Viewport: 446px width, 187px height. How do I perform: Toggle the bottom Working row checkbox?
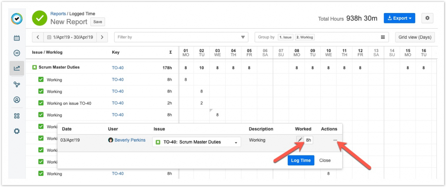pos(41,174)
